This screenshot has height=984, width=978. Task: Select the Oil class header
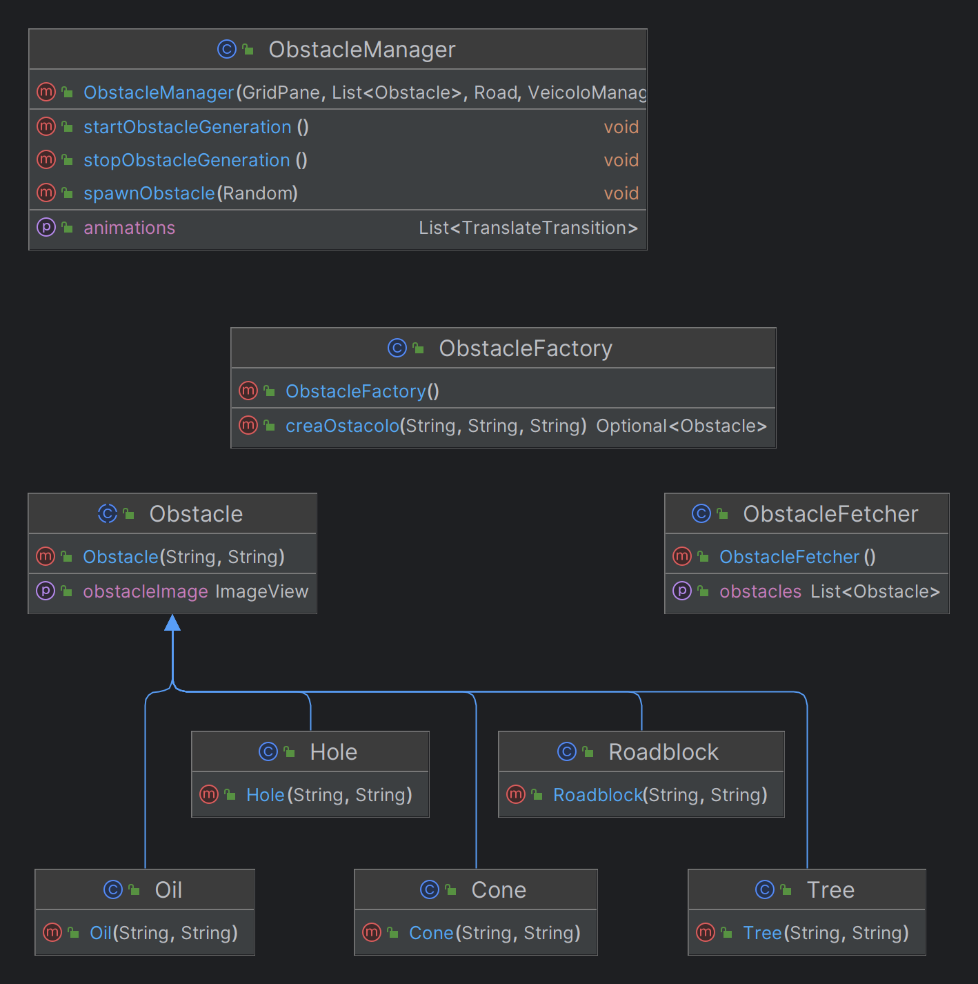coord(168,889)
